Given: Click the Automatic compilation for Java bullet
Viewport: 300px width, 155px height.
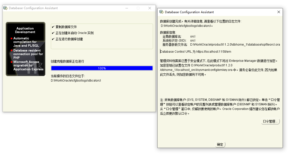Looking at the screenshot, I should click(x=25, y=42).
